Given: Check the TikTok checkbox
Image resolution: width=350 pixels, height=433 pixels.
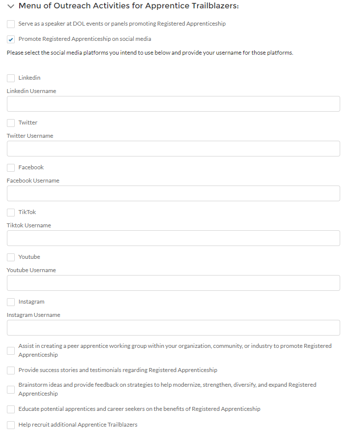Looking at the screenshot, I should point(11,213).
